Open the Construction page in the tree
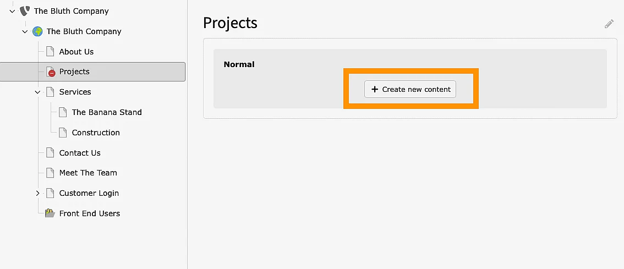The width and height of the screenshot is (624, 269). pos(96,133)
